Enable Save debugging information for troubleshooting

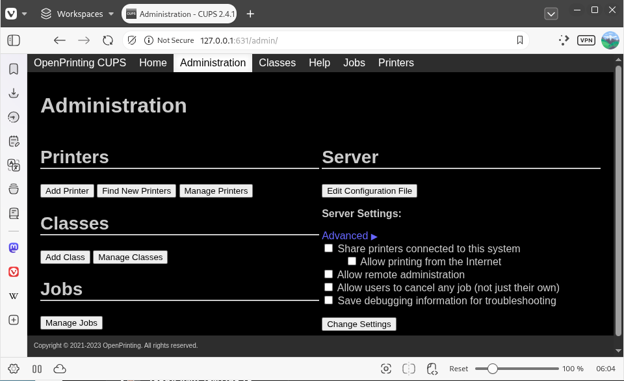(328, 300)
